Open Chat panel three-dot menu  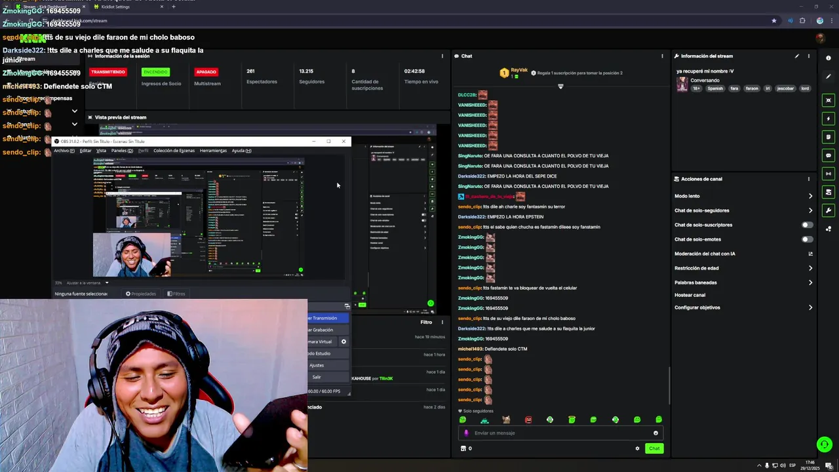tap(662, 56)
